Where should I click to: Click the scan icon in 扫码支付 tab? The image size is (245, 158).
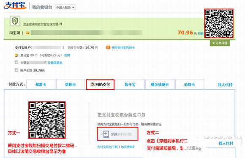[93, 84]
